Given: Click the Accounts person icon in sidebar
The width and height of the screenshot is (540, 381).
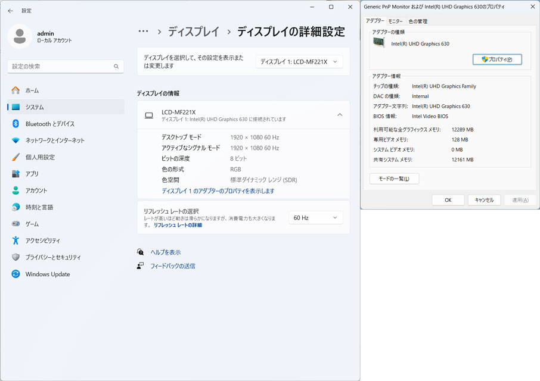Looking at the screenshot, I should click(x=15, y=190).
